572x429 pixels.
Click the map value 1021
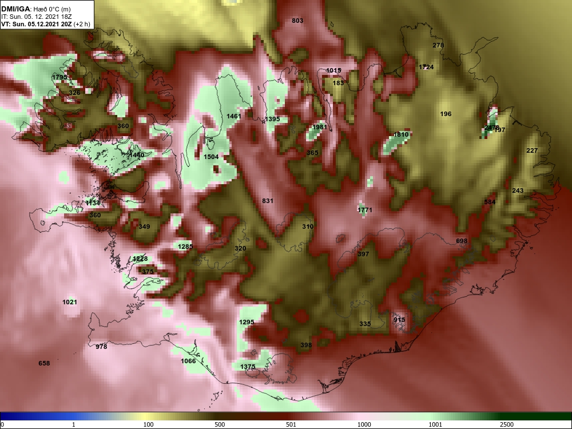tap(70, 301)
